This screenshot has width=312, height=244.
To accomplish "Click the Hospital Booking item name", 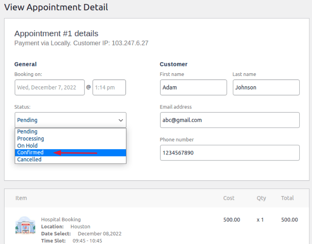I will (x=61, y=220).
